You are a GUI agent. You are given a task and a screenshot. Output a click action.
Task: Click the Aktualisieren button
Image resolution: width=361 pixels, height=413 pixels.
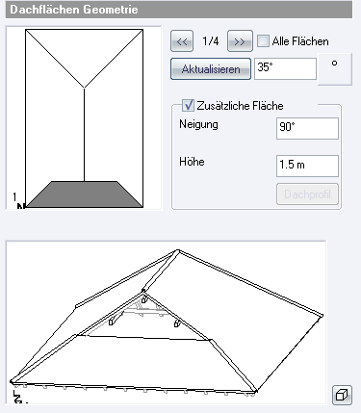(211, 68)
